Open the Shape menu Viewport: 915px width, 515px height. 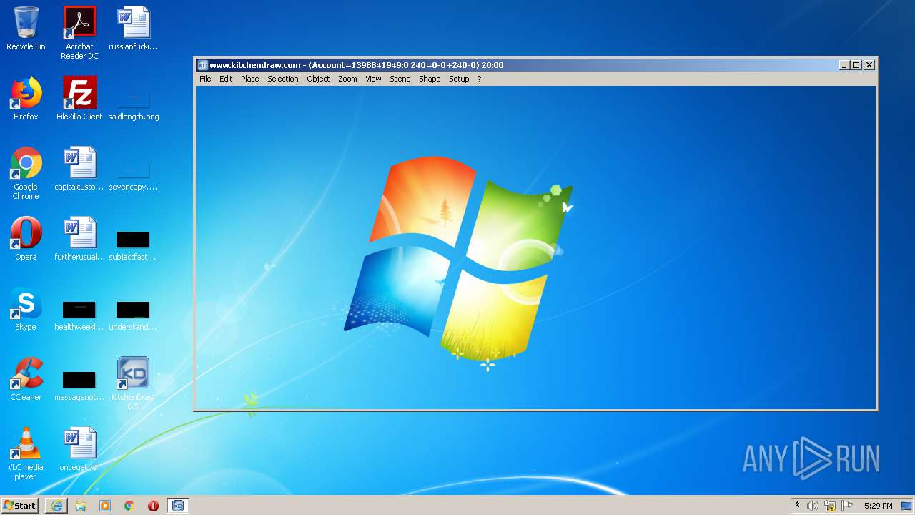(x=430, y=79)
